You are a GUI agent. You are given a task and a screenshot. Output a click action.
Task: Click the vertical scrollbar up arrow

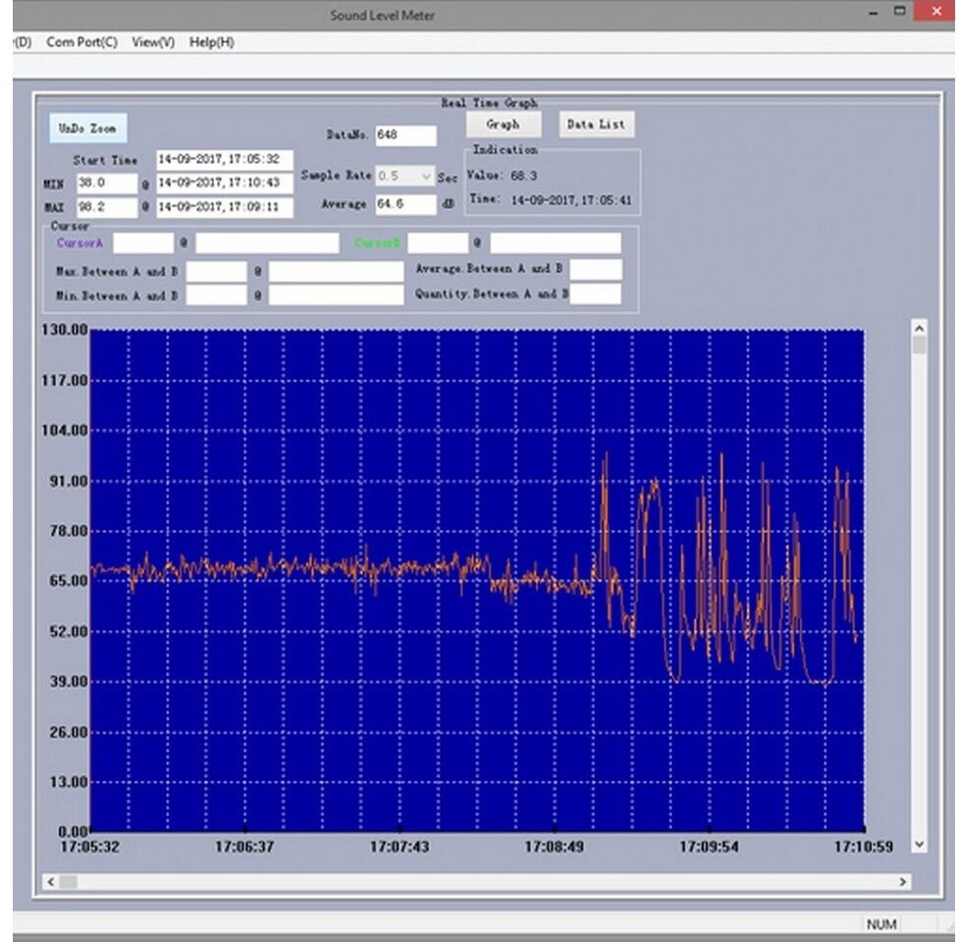[919, 329]
